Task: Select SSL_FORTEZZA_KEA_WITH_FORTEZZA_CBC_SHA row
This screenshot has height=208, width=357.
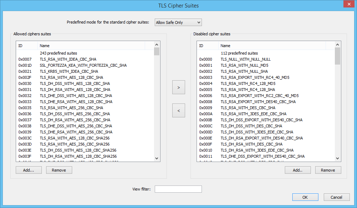Action: tap(85, 65)
